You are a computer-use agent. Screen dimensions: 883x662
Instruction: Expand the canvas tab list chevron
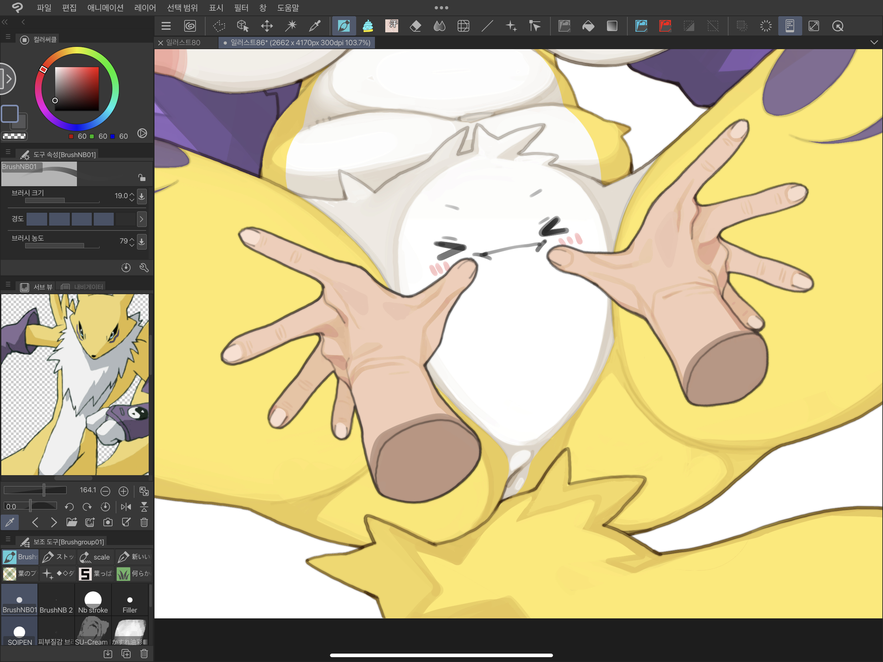pyautogui.click(x=874, y=42)
